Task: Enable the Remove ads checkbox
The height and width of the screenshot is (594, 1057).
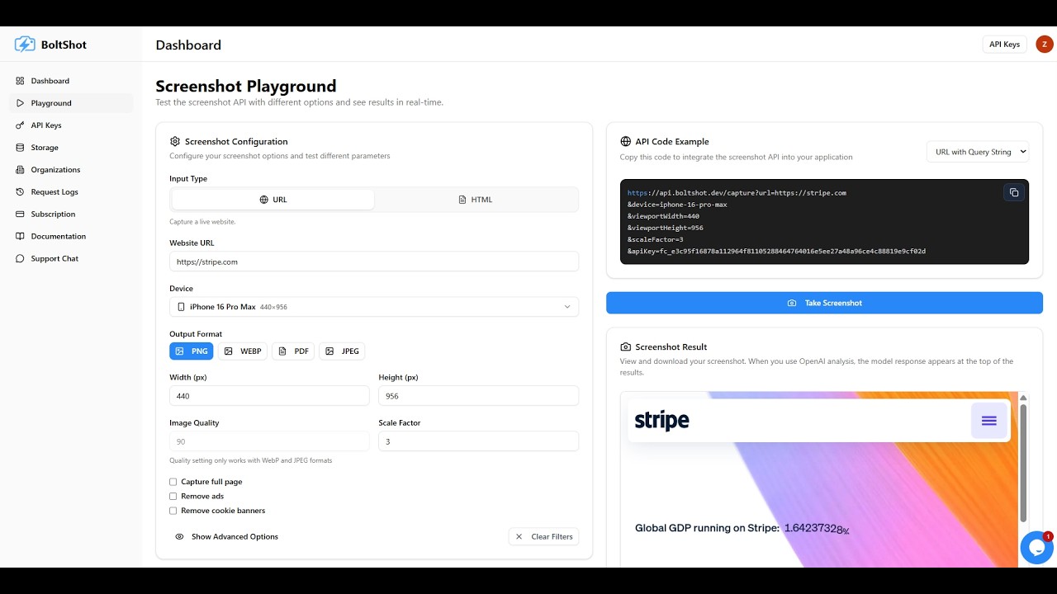Action: (x=173, y=497)
